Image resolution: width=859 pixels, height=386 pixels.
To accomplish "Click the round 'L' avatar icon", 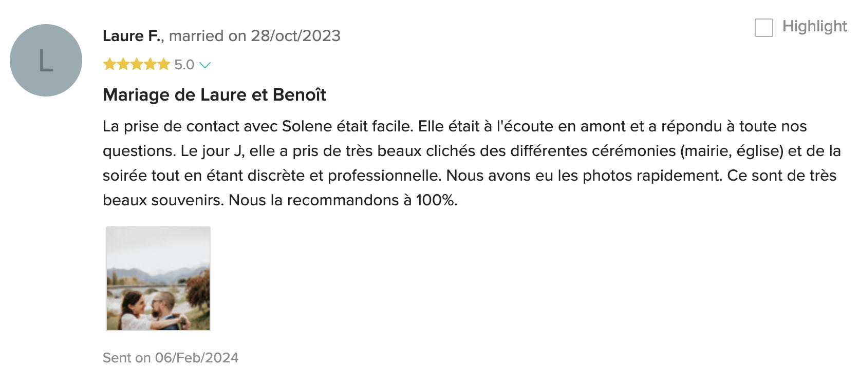I will 46,61.
